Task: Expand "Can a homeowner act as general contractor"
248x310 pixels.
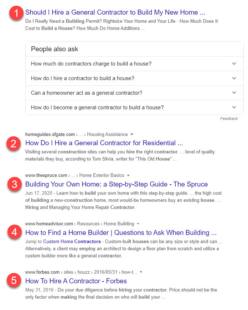Action: point(234,93)
